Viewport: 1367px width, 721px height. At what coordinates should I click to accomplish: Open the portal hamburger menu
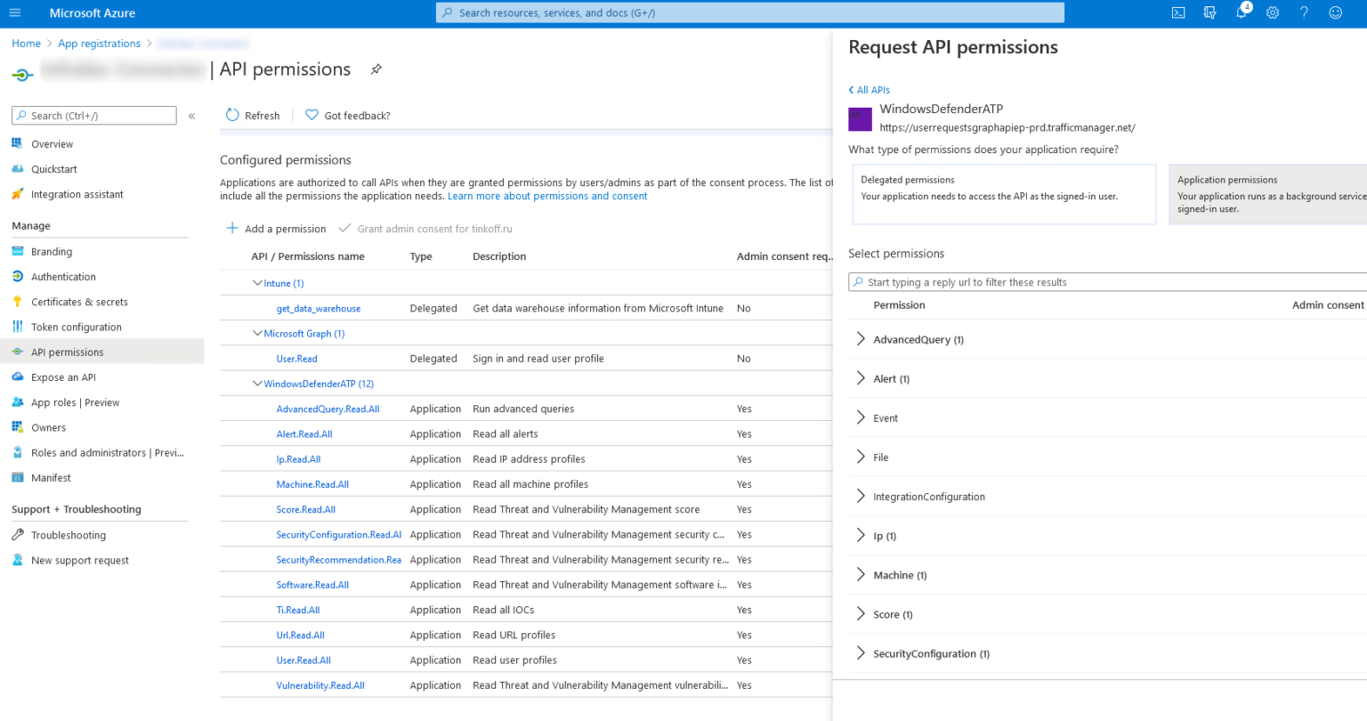(x=14, y=12)
